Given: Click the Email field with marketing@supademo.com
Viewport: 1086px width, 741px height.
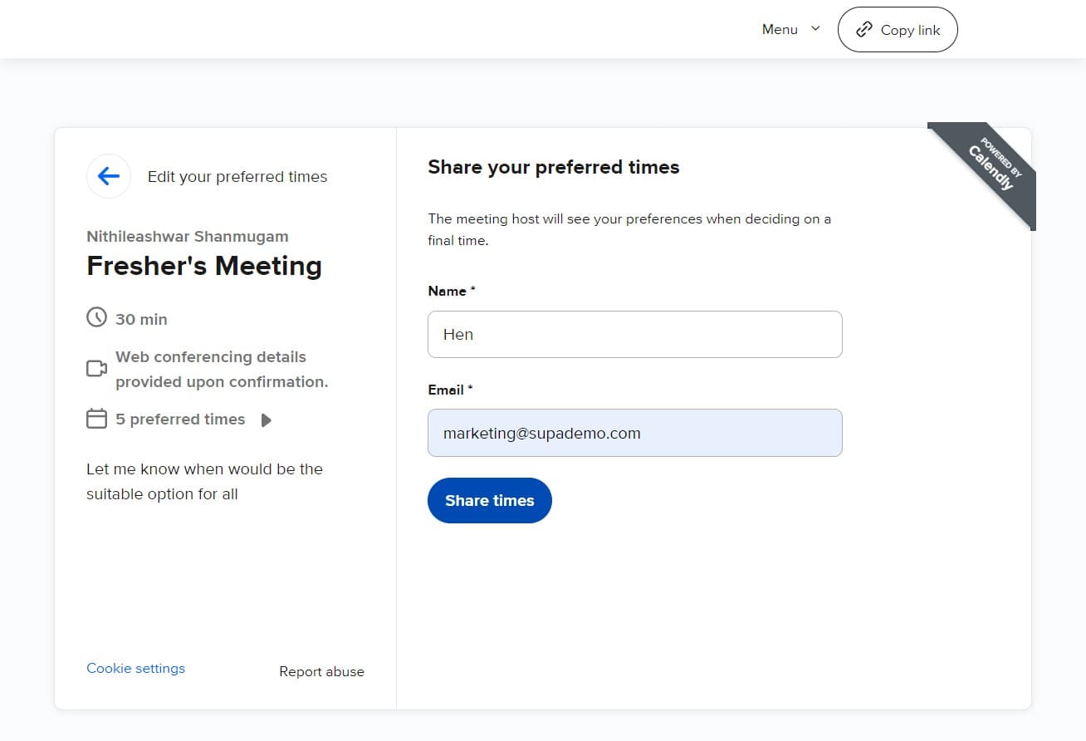Looking at the screenshot, I should (634, 433).
